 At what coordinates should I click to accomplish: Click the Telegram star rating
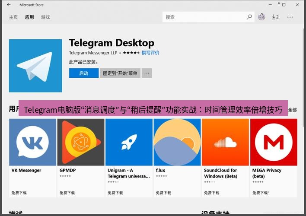point(131,53)
